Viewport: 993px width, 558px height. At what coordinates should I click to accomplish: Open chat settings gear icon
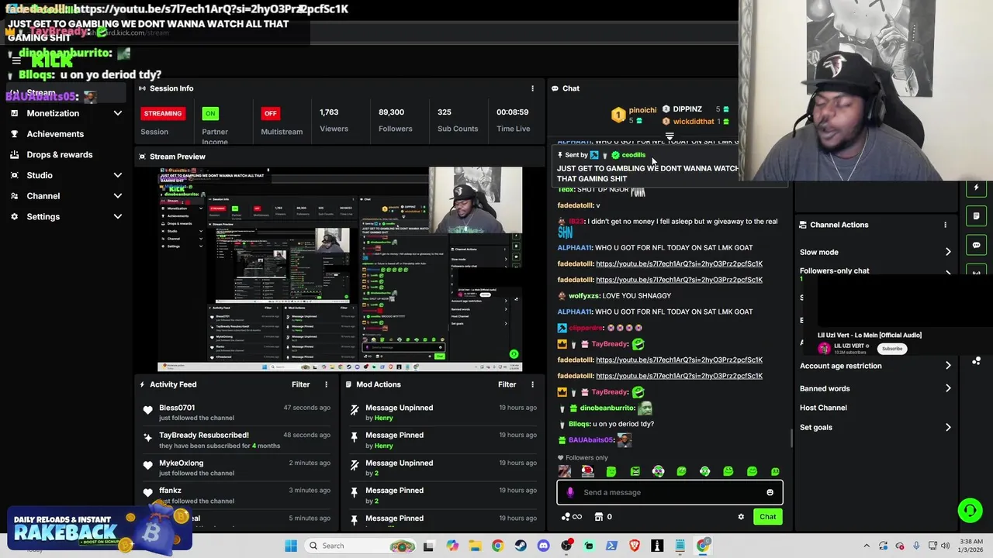741,517
